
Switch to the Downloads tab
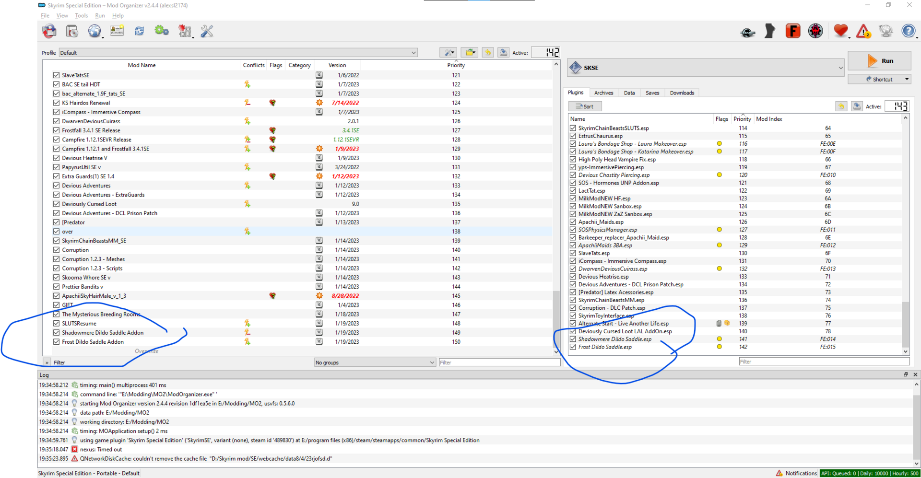click(x=682, y=93)
